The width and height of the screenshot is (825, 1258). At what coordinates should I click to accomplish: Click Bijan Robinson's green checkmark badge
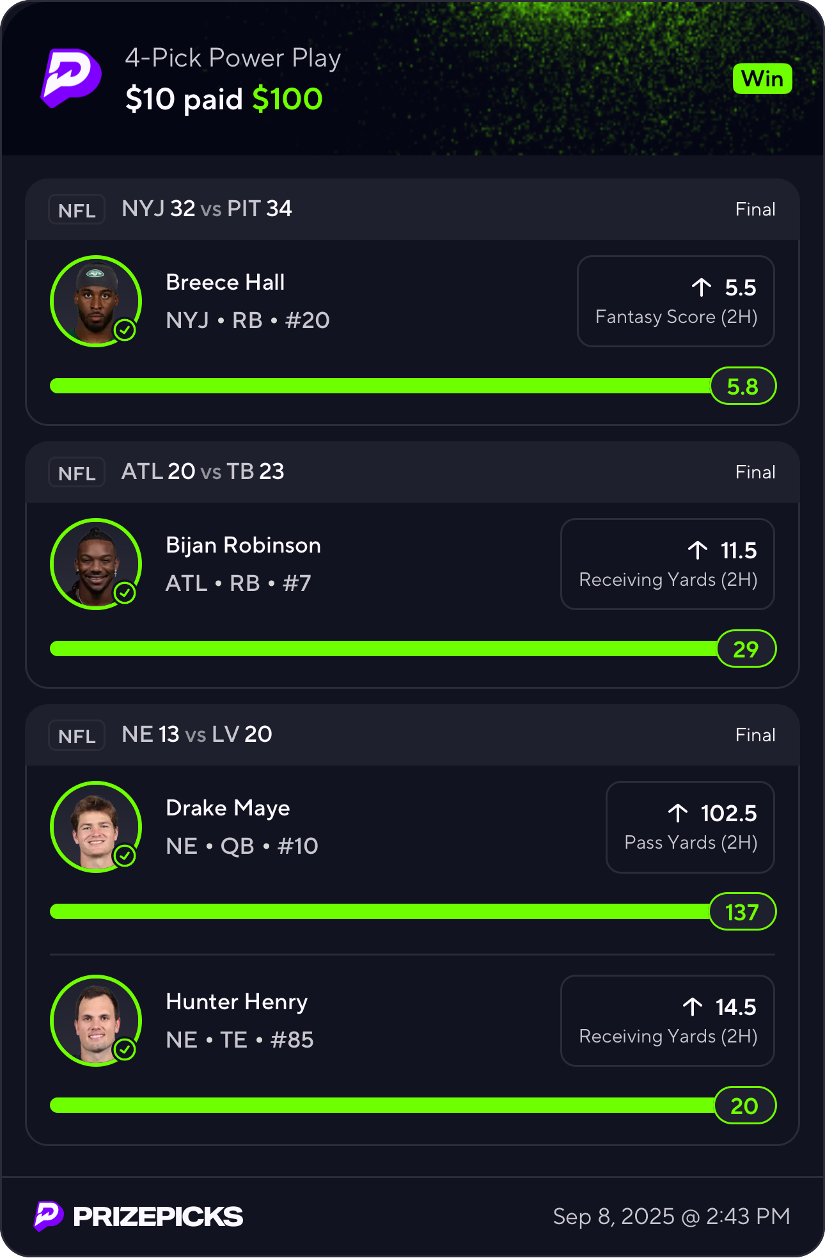tap(125, 593)
